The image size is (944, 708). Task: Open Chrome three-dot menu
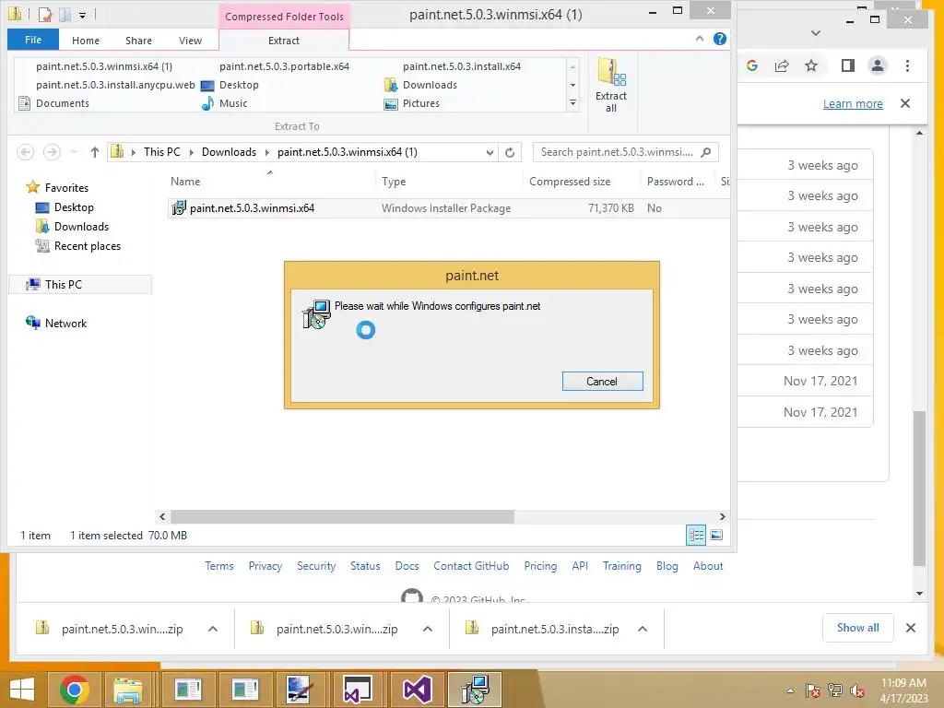(907, 65)
